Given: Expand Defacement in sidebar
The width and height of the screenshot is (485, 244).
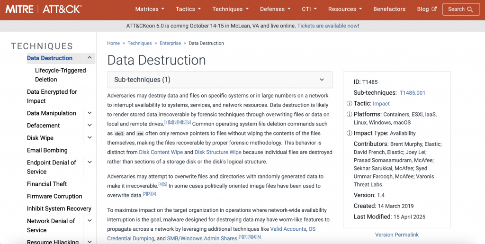Looking at the screenshot, I should point(90,125).
